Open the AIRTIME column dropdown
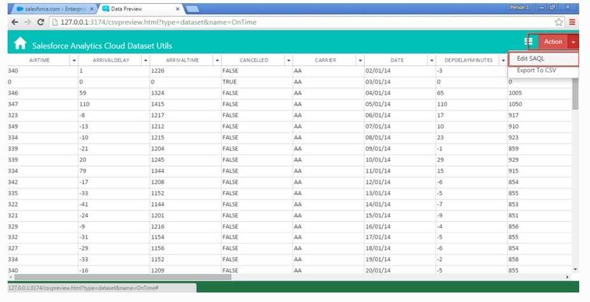590x302 pixels. 74,60
